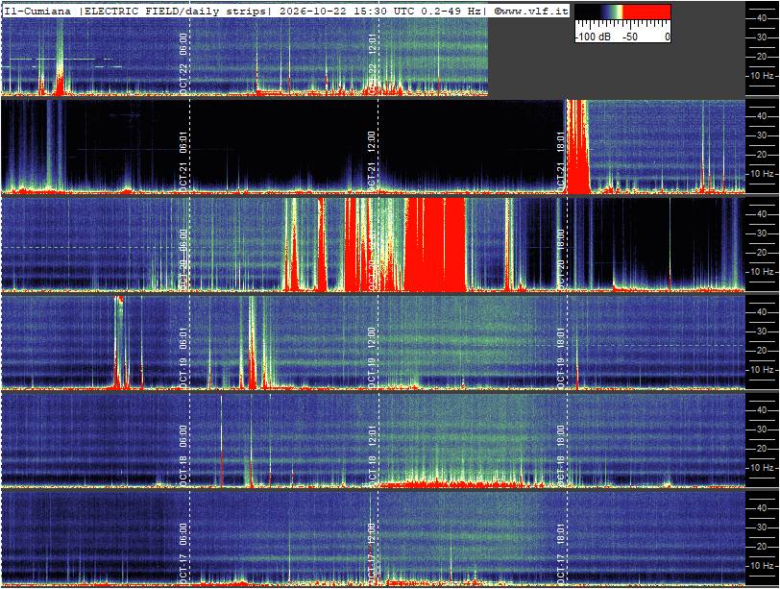Image resolution: width=780 pixels, height=589 pixels.
Task: Select the 40 axis label of the OCT-17 strip
Action: tap(761, 508)
